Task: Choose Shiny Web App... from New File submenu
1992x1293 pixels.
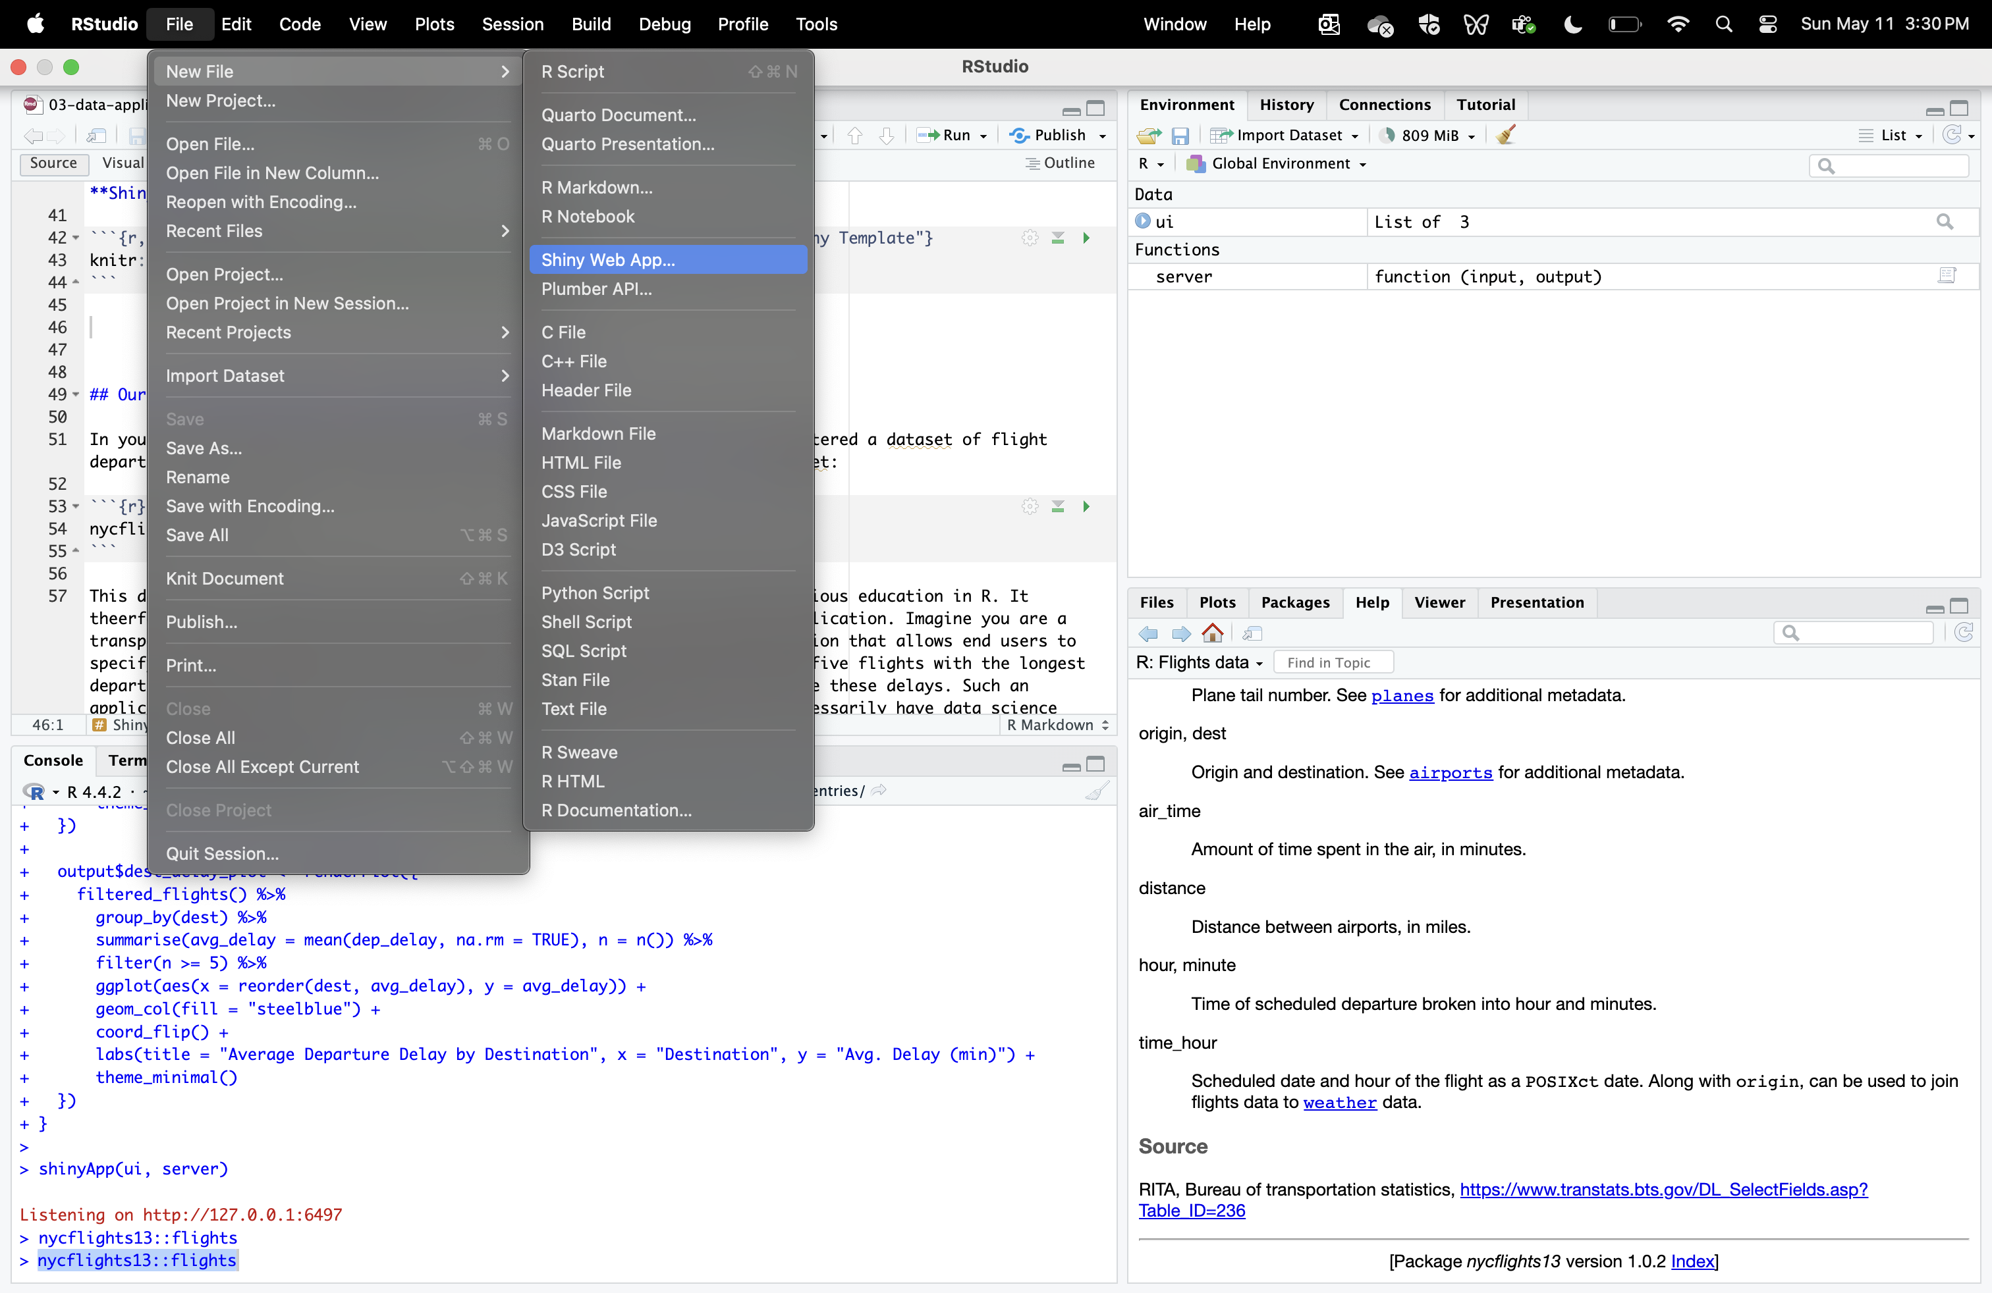Action: [668, 259]
